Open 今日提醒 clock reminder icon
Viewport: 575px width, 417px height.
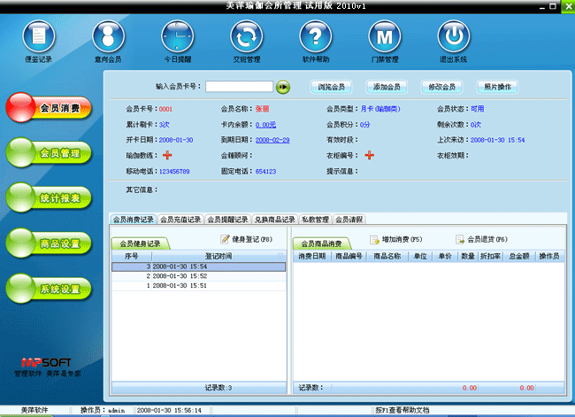click(177, 37)
